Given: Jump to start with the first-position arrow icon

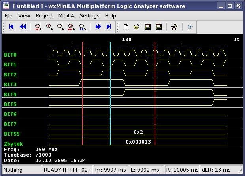Looking at the screenshot, I should point(11,27).
